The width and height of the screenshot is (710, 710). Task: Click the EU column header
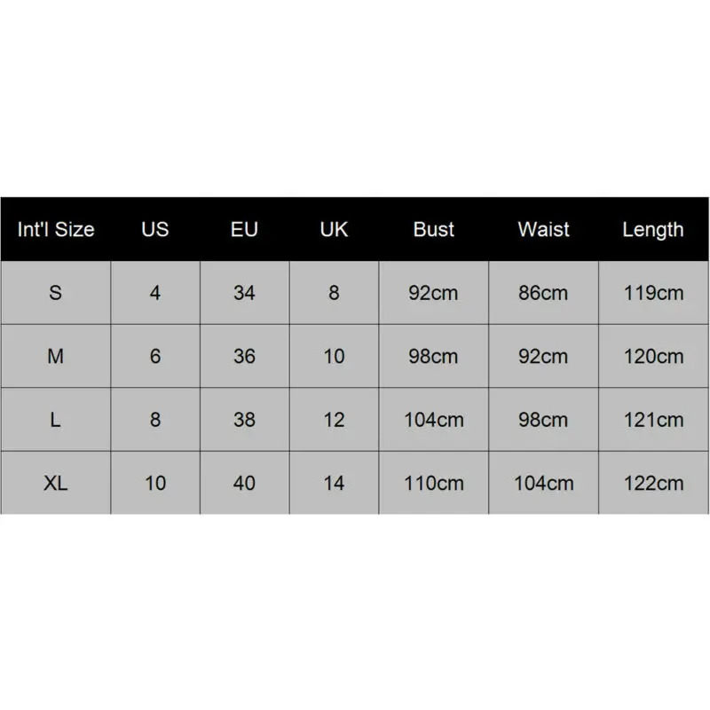click(x=244, y=229)
